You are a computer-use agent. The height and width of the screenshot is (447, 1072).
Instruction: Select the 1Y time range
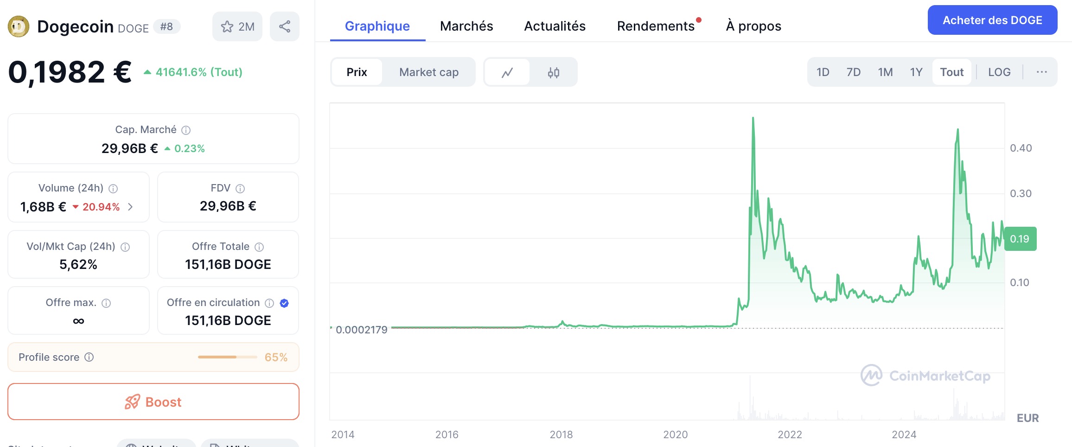tap(916, 72)
